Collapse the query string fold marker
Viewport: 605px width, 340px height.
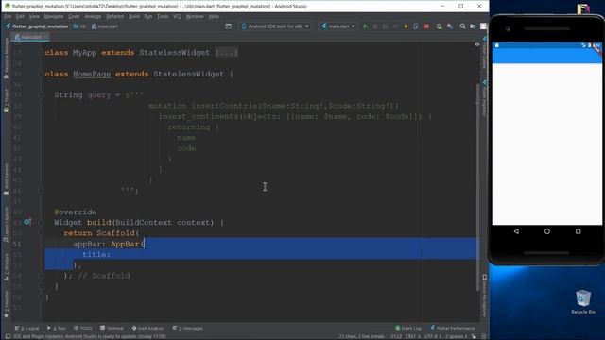41,94
